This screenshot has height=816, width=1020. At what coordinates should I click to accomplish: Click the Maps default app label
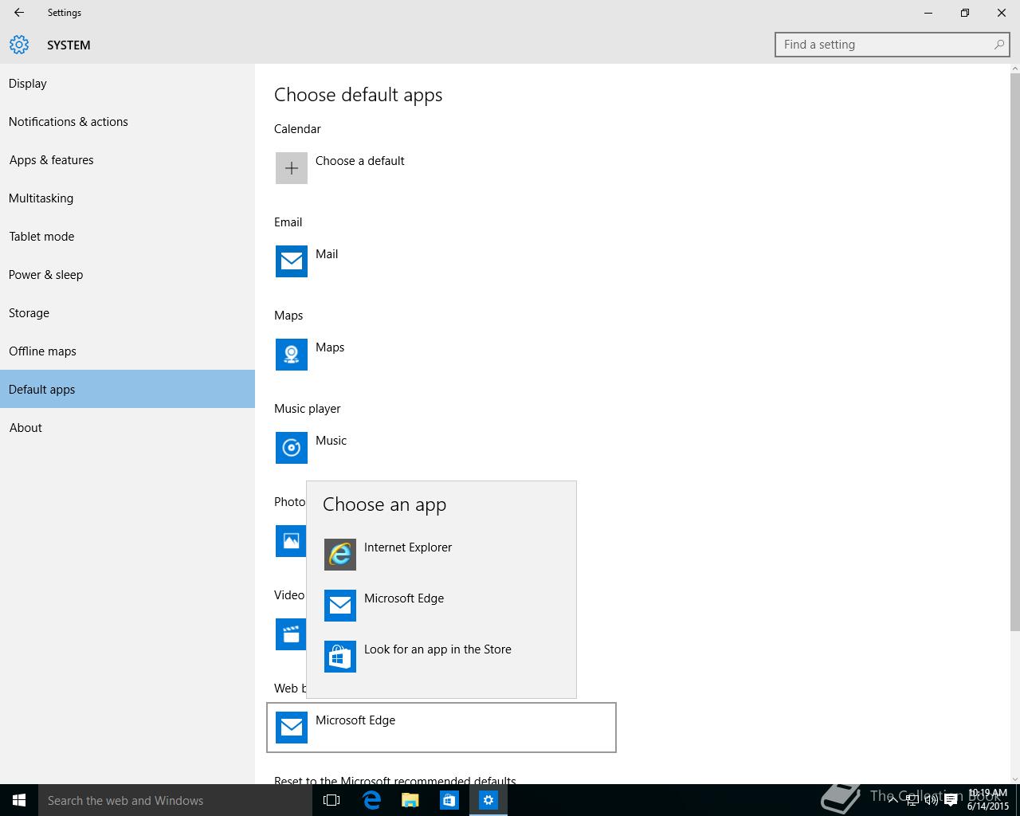[330, 347]
